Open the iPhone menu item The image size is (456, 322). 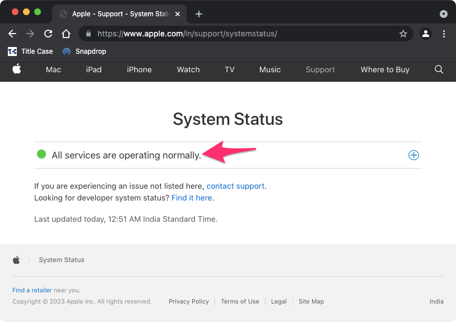pyautogui.click(x=139, y=70)
